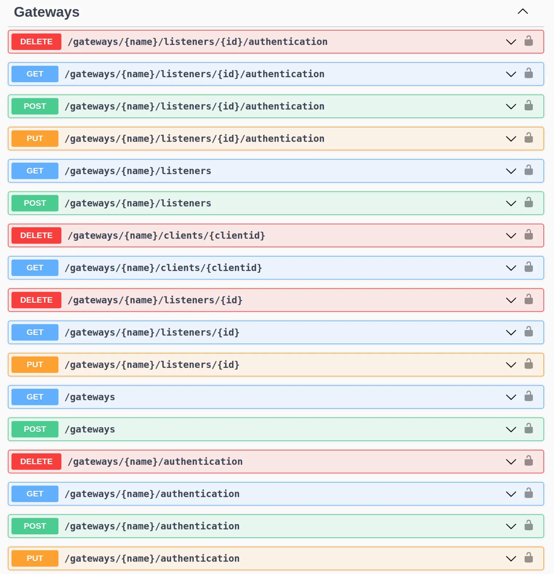Image resolution: width=554 pixels, height=574 pixels.
Task: Expand DELETE /gateways/{name}/authentication using its chevron
Action: click(511, 462)
